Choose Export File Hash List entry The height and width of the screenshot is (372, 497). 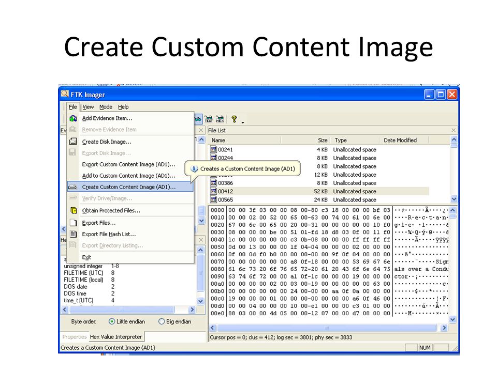click(130, 234)
